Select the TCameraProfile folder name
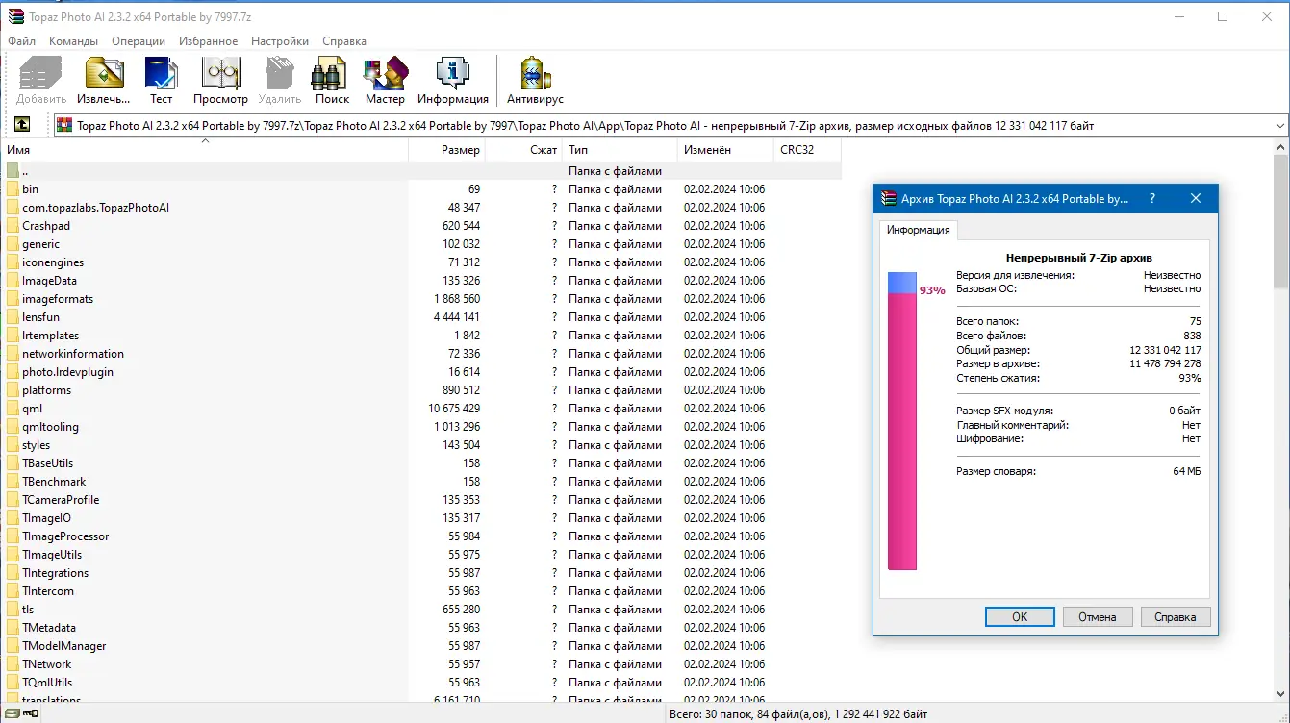The width and height of the screenshot is (1290, 723). pos(61,500)
